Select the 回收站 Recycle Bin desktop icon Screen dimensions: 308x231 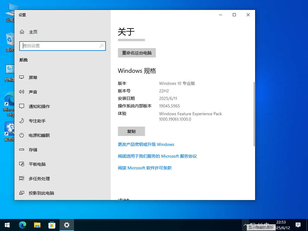tap(10, 42)
